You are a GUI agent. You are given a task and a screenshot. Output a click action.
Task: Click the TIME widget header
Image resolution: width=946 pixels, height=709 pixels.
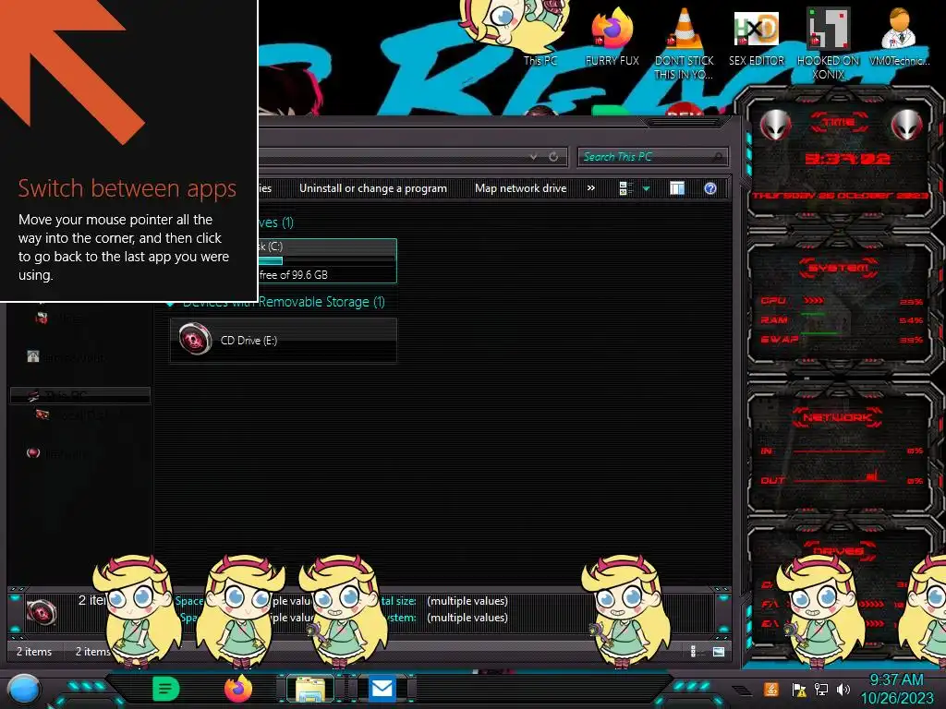point(839,123)
